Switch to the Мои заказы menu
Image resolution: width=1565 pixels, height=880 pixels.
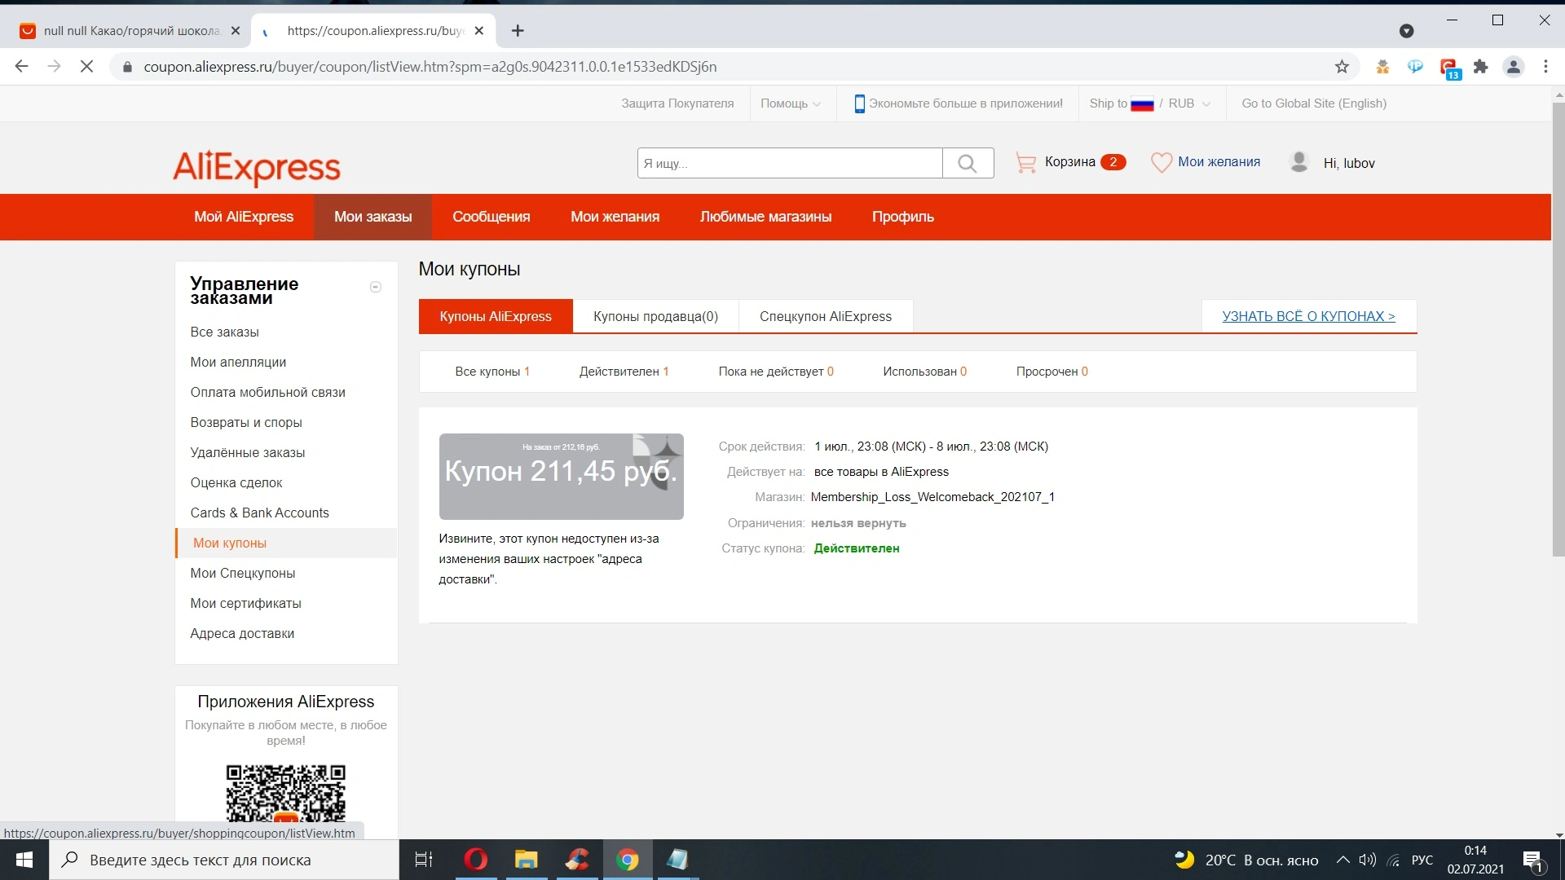(373, 217)
